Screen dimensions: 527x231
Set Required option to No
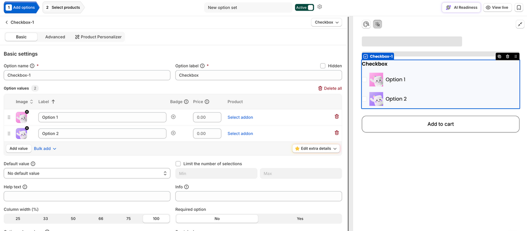[217, 218]
